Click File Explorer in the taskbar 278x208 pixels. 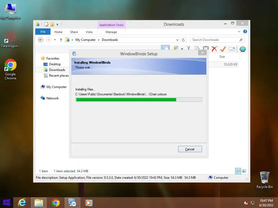click(39, 203)
